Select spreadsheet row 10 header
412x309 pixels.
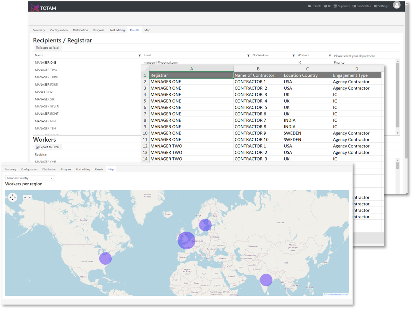[145, 133]
